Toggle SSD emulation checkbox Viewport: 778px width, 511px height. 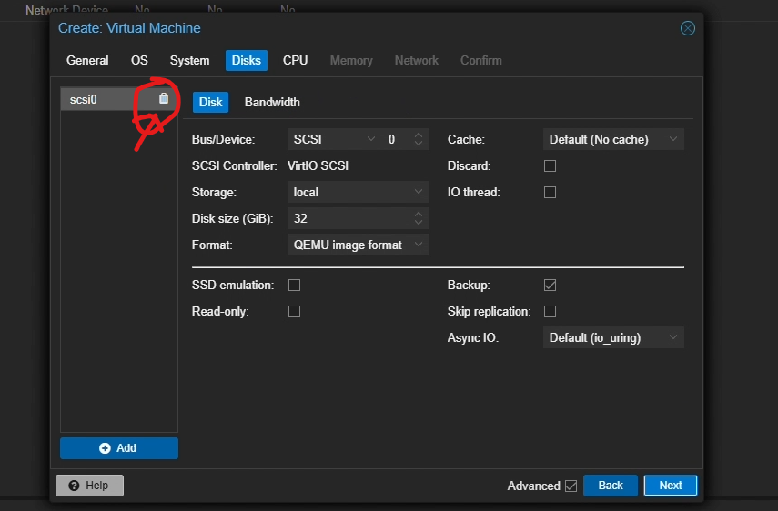point(294,286)
